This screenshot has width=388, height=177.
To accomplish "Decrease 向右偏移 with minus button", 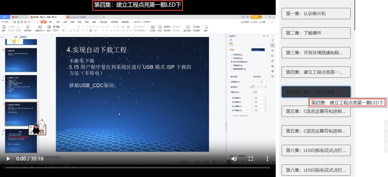I will (253, 102).
